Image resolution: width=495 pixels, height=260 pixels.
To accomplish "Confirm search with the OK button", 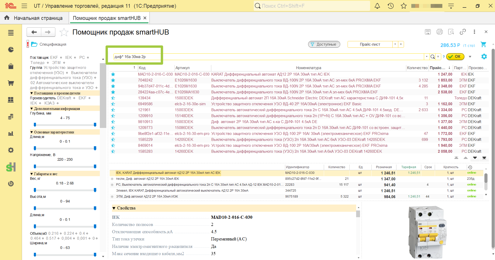I will [455, 56].
